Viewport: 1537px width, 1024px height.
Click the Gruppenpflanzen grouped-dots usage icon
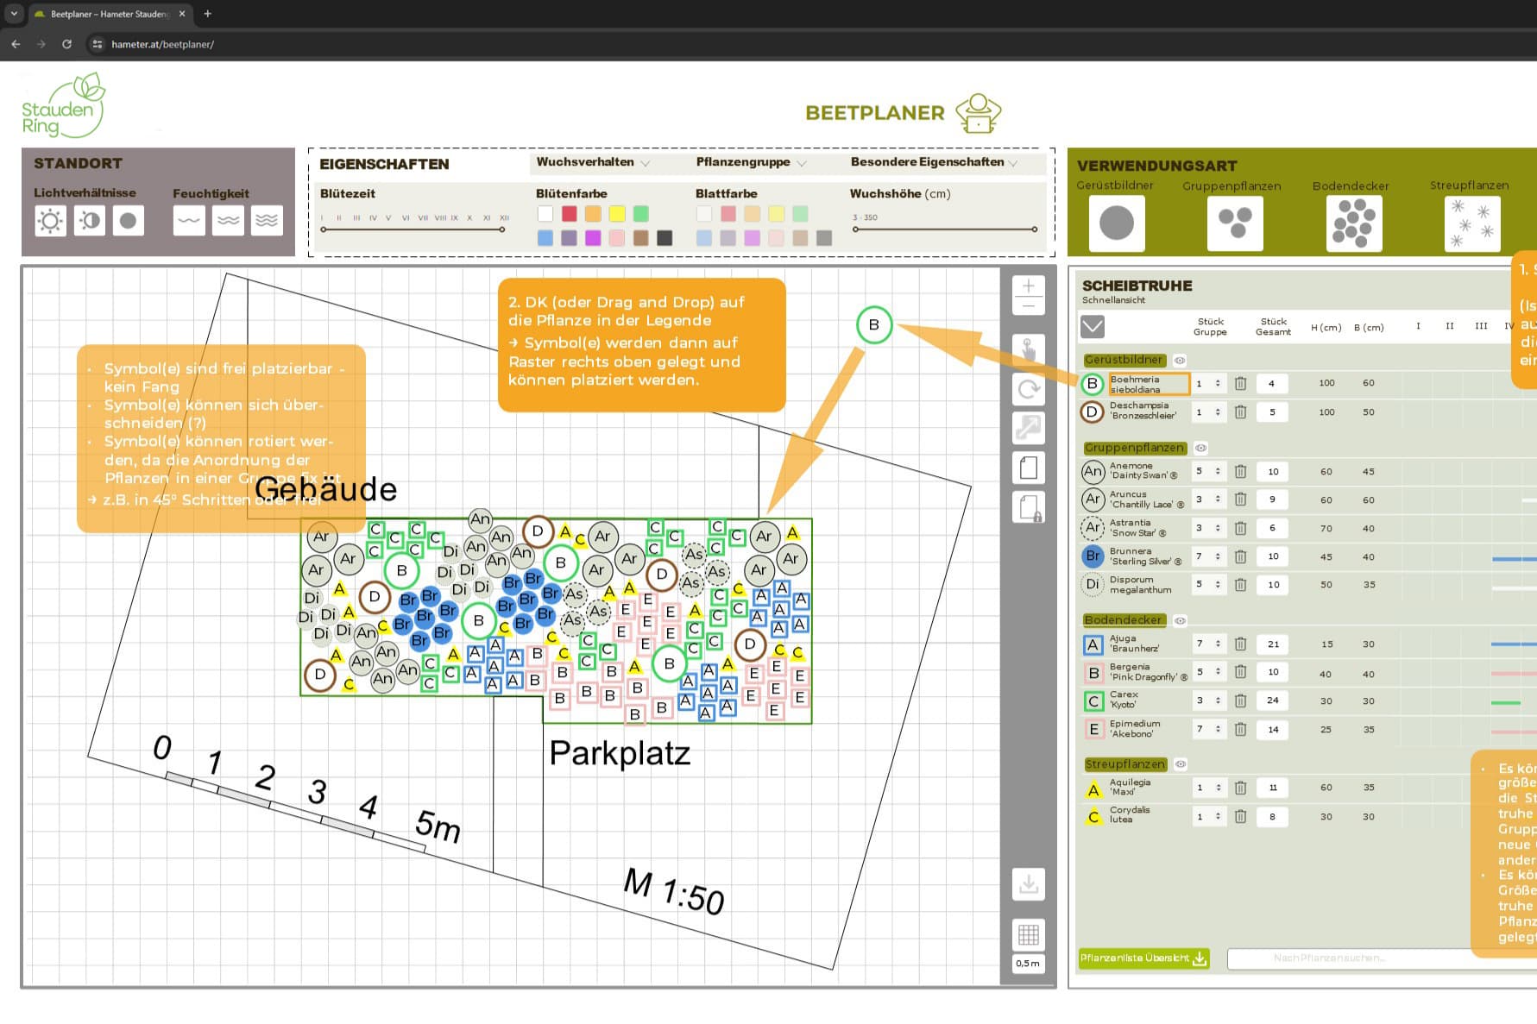(x=1235, y=223)
